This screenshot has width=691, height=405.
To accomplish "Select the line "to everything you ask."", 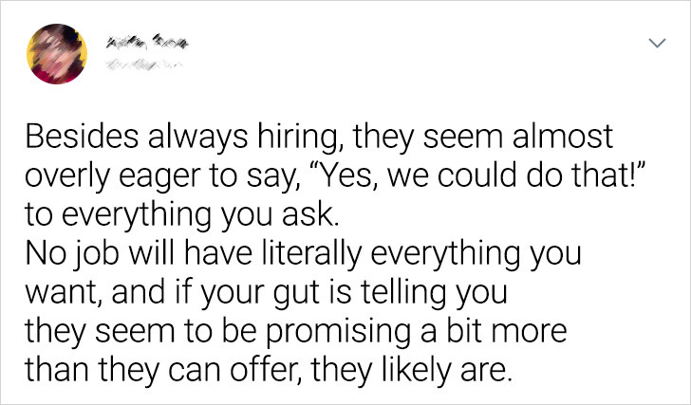I will click(182, 214).
